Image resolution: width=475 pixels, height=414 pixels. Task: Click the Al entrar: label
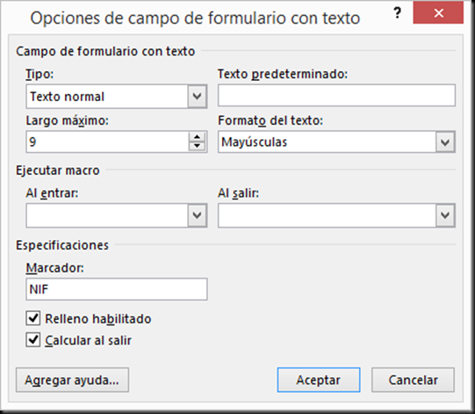pos(52,192)
